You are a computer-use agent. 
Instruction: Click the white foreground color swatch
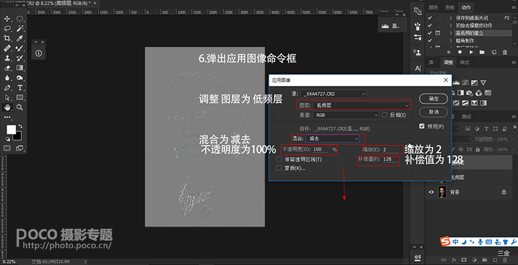click(x=11, y=130)
